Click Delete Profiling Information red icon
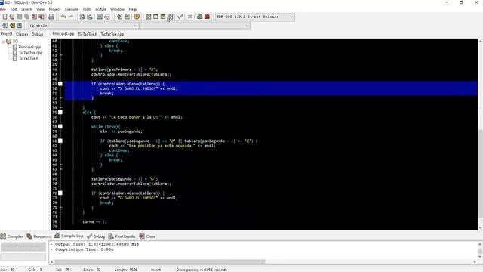483x272 pixels. tap(207, 17)
